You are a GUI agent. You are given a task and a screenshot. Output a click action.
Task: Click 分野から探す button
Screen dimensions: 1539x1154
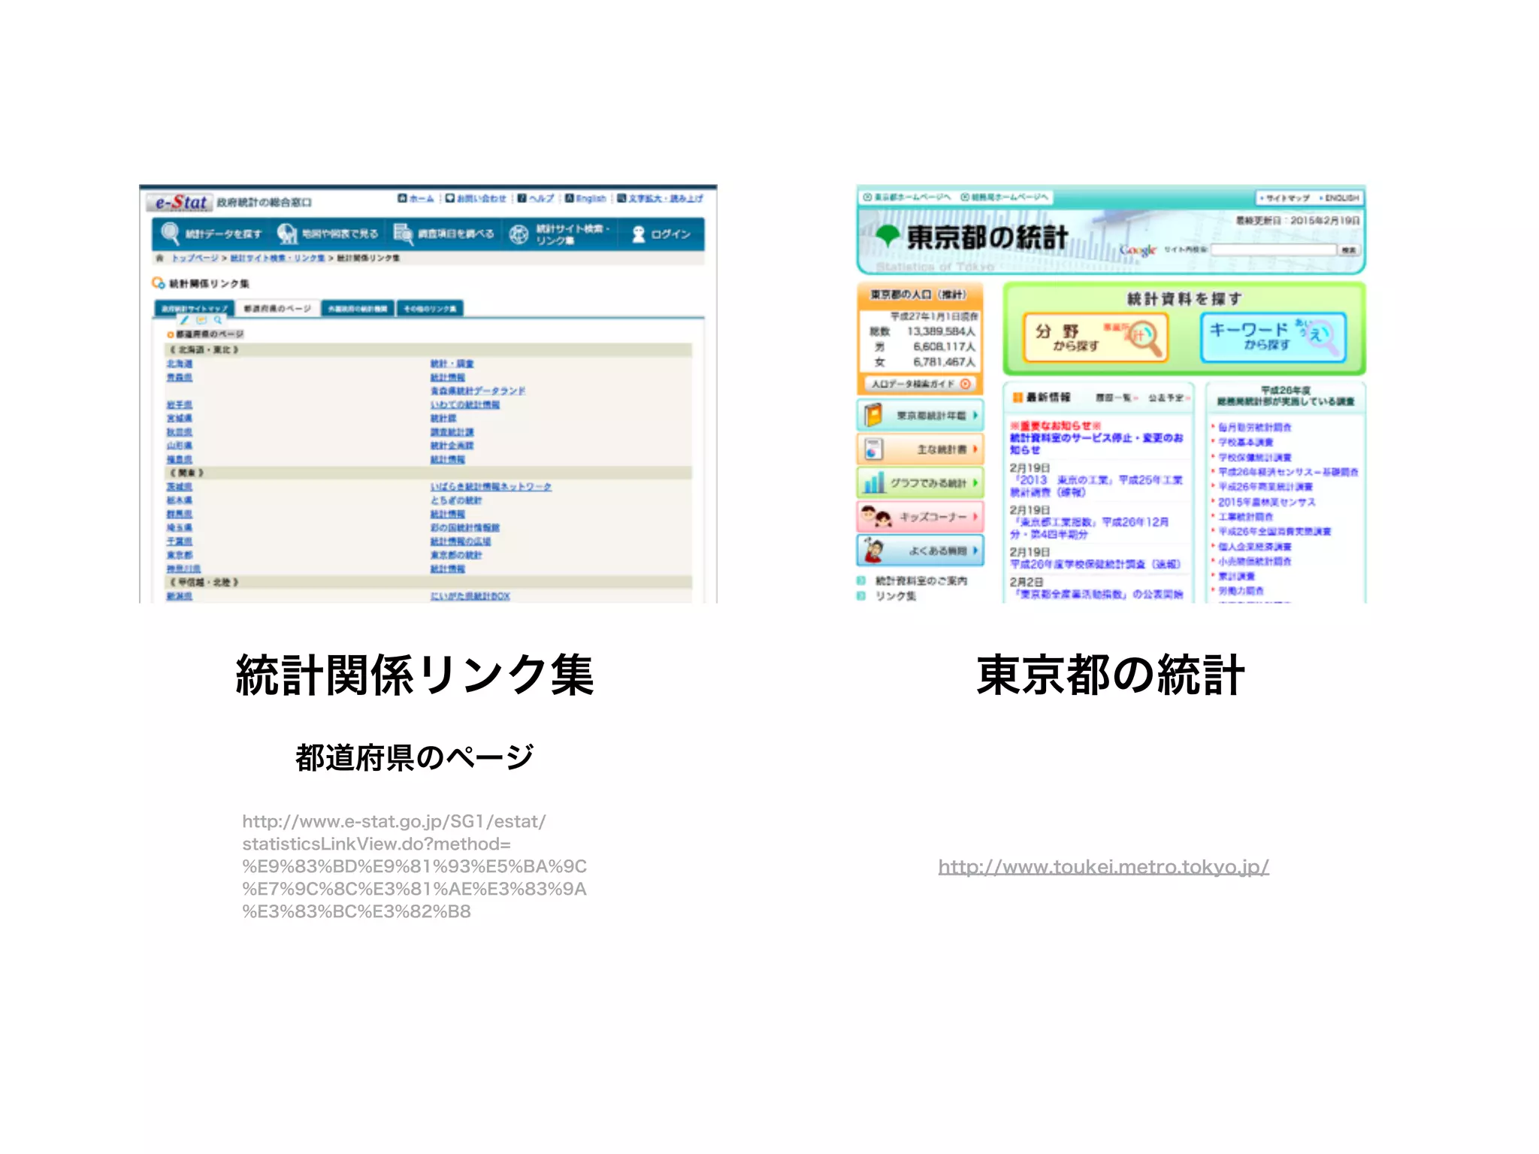coord(1096,337)
